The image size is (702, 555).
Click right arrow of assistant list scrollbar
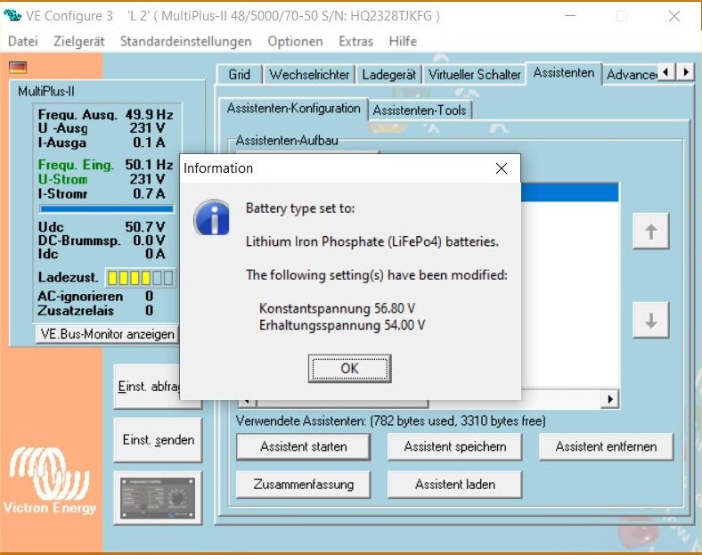click(x=609, y=399)
